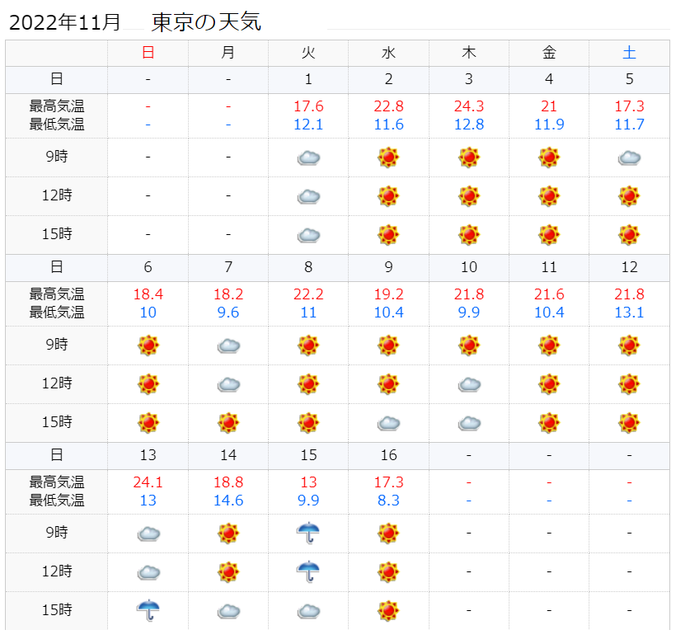Click the 月 Monday column header
The width and height of the screenshot is (676, 644).
(x=228, y=53)
